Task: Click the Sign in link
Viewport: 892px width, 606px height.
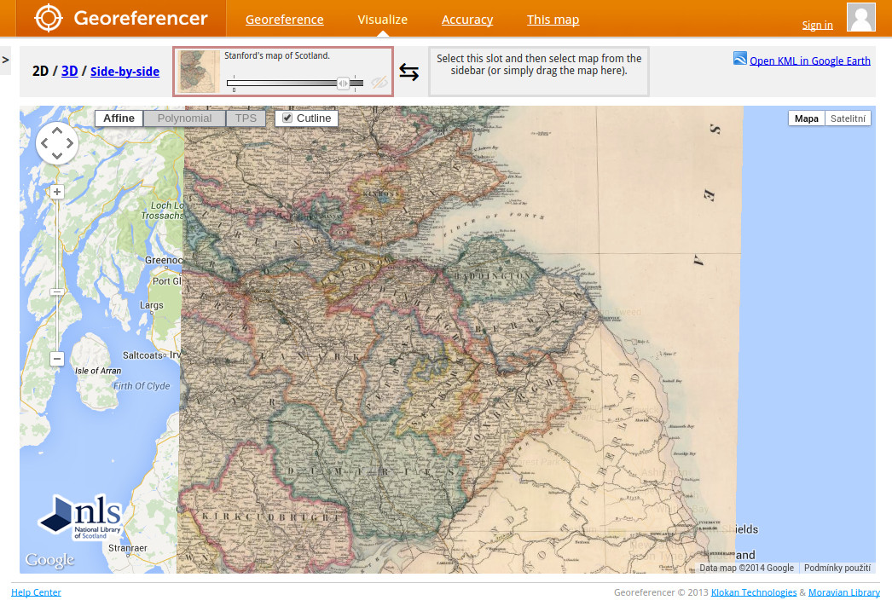Action: point(818,25)
